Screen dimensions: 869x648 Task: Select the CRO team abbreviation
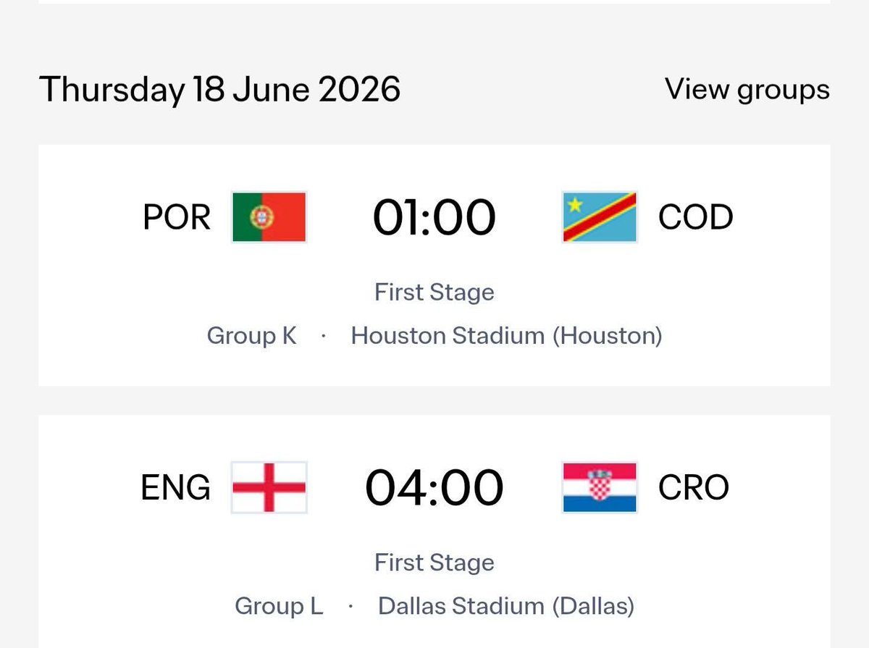(x=694, y=487)
